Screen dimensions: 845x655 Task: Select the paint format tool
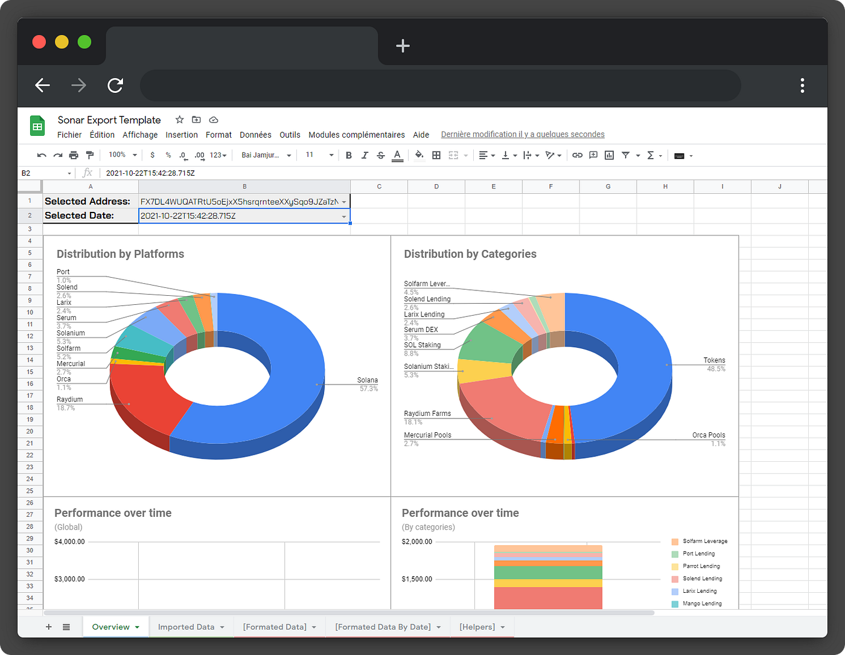90,156
